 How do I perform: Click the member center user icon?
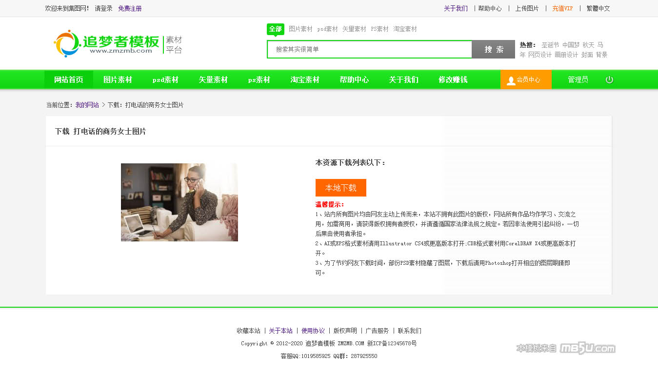pos(511,80)
